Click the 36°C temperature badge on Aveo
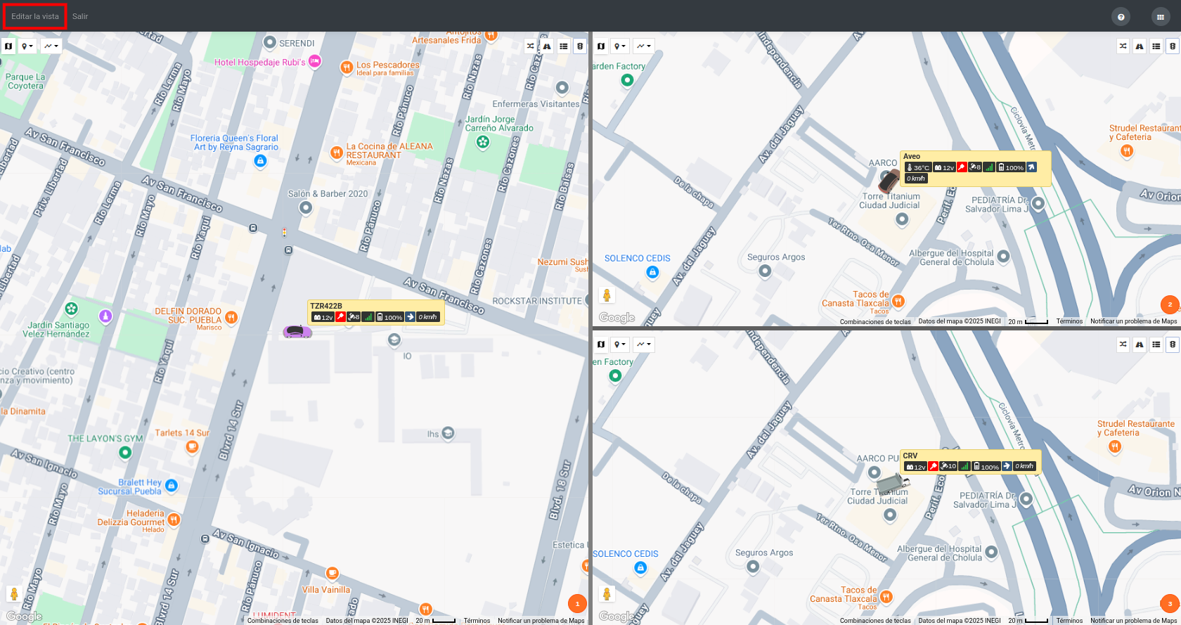The image size is (1181, 625). [x=918, y=167]
